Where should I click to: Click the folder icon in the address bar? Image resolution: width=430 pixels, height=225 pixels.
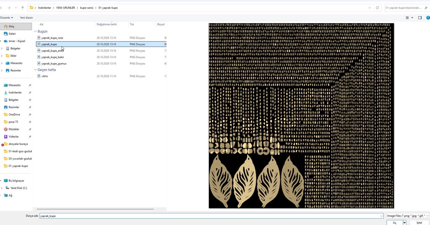pos(31,8)
